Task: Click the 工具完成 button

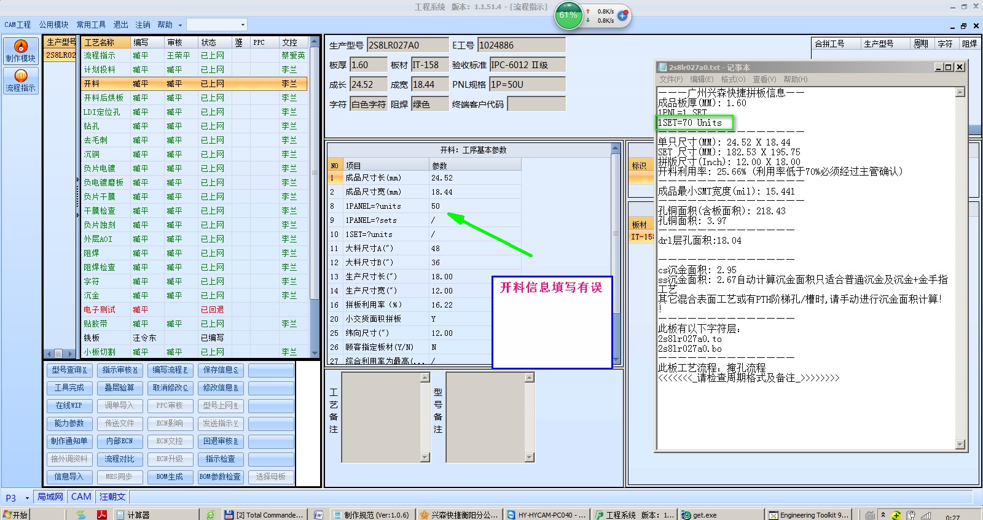Action: (x=69, y=387)
